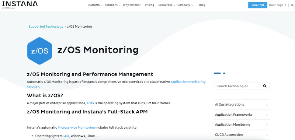Click the Instana logo
Screen dimensions: 295x140
(20, 4)
